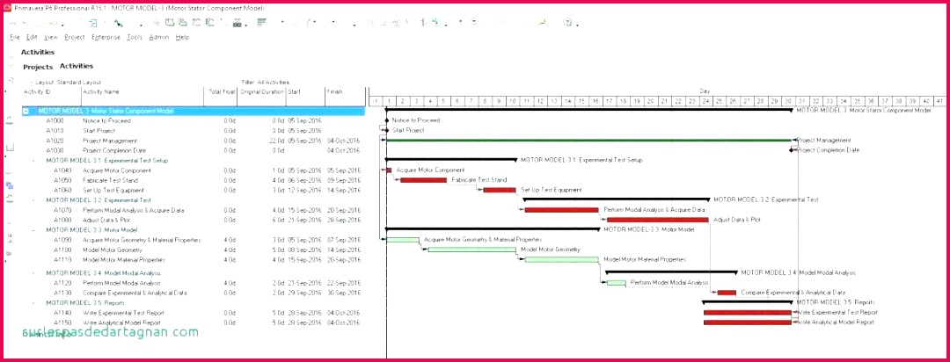Viewport: 950px width, 362px height.
Task: Click the Total Float column header
Action: pyautogui.click(x=221, y=91)
